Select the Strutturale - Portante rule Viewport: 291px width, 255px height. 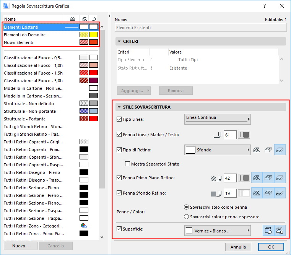coord(51,119)
